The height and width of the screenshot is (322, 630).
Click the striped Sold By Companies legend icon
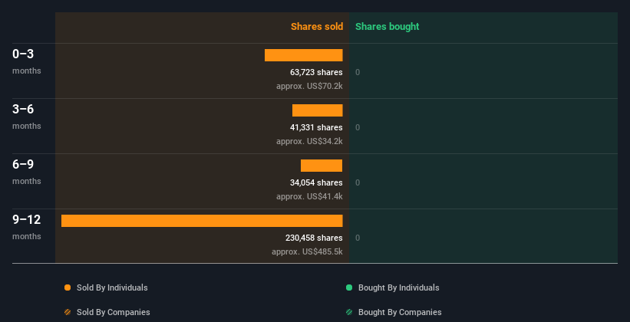68,312
